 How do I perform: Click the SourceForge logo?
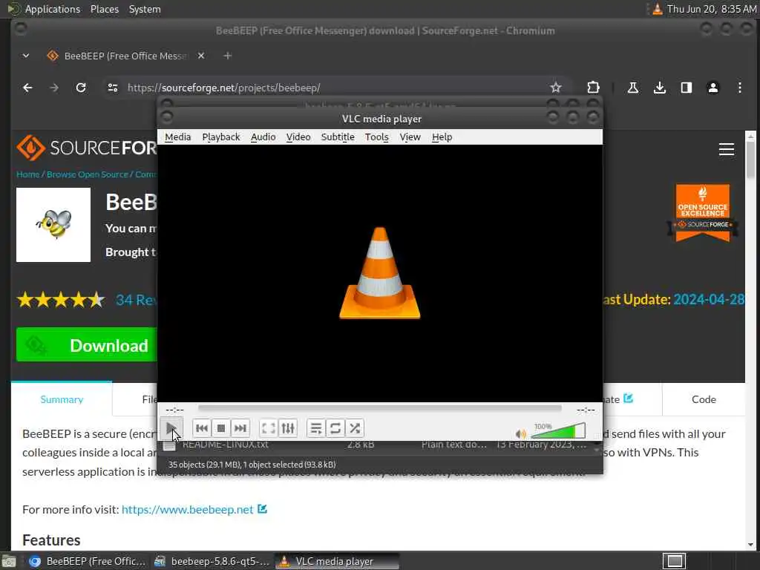coord(86,148)
